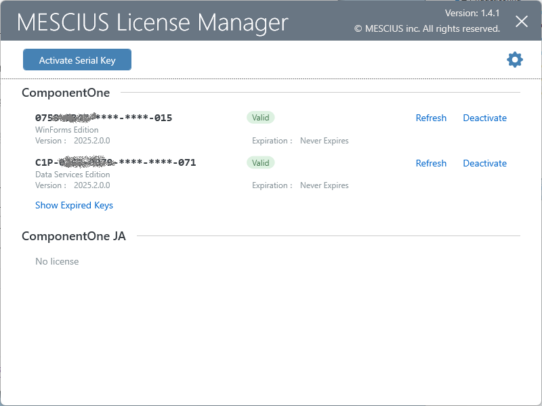Click Never Expires under Data Services Edition

[325, 185]
